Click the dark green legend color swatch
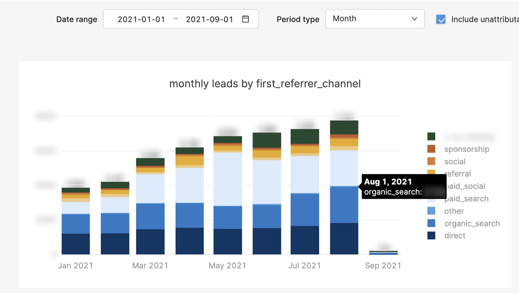Image resolution: width=519 pixels, height=293 pixels. click(431, 136)
